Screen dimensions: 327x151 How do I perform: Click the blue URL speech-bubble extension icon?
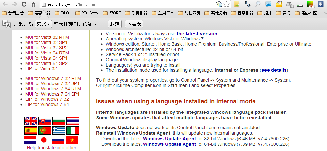coord(268,4)
